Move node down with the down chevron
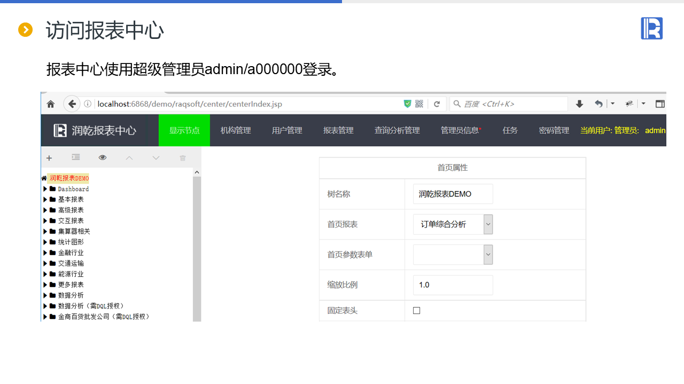 click(156, 158)
